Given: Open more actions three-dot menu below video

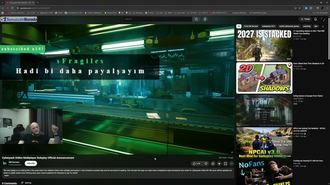Looking at the screenshot, I should [x=232, y=164].
